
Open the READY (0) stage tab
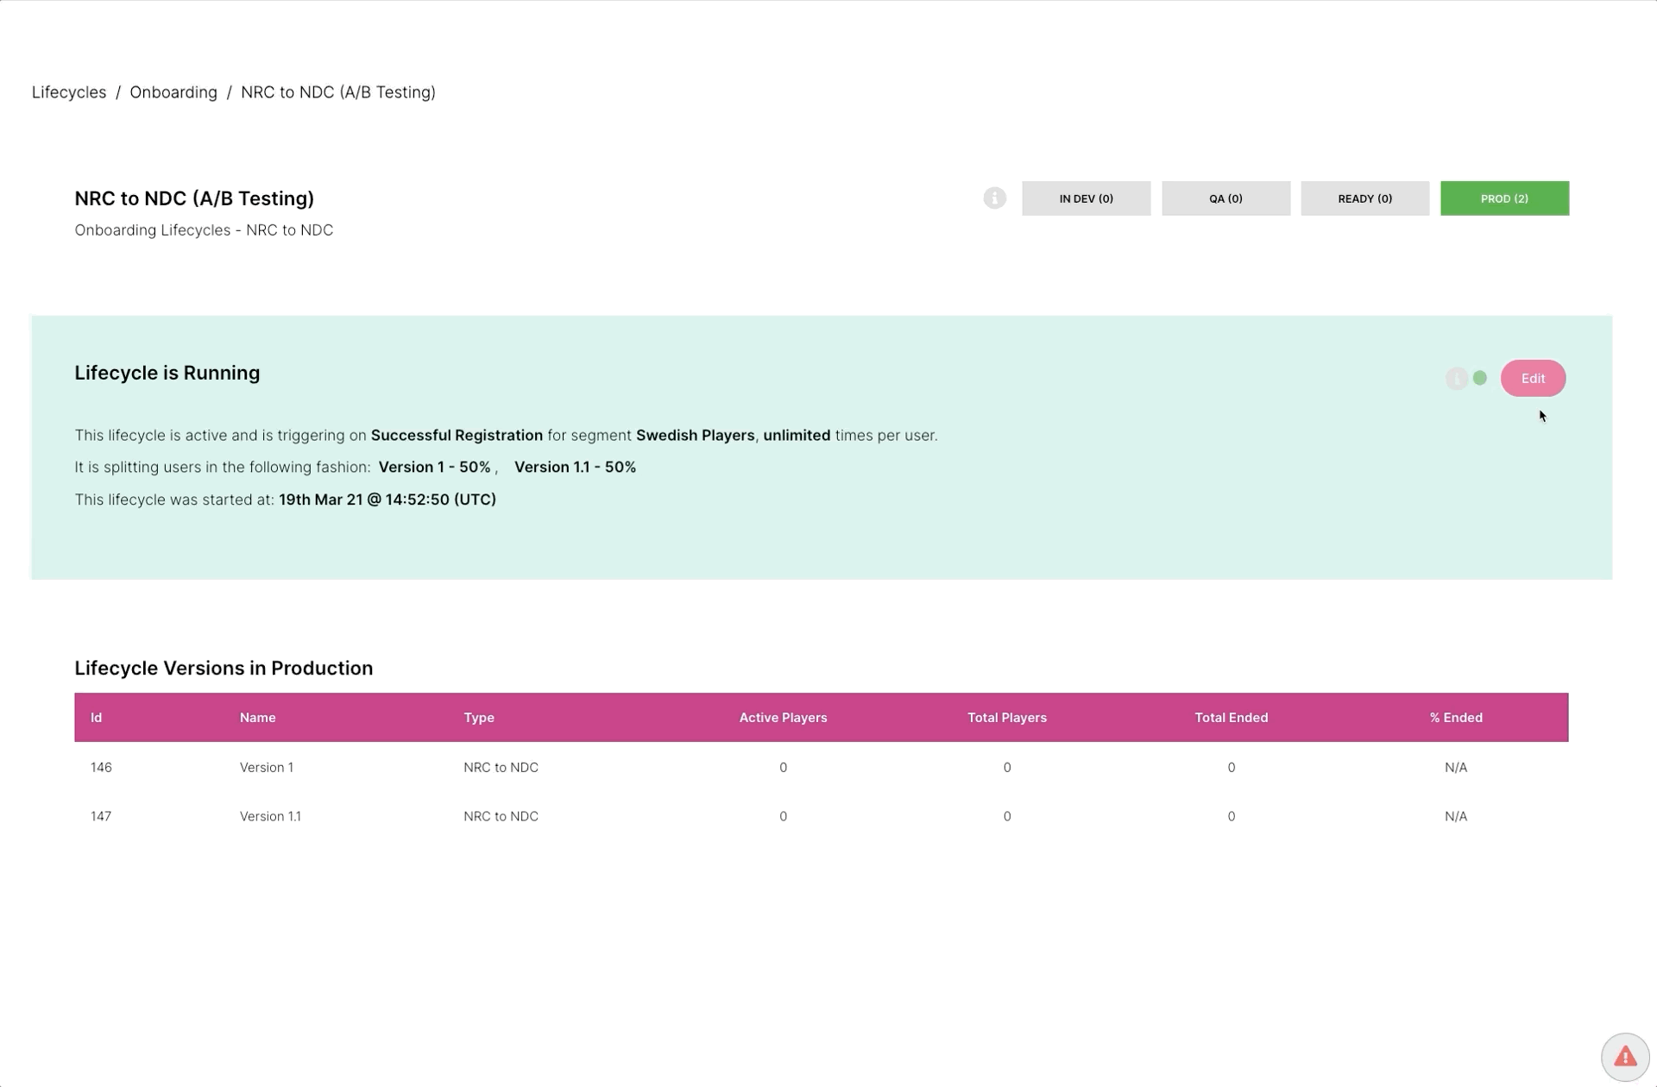click(1364, 198)
